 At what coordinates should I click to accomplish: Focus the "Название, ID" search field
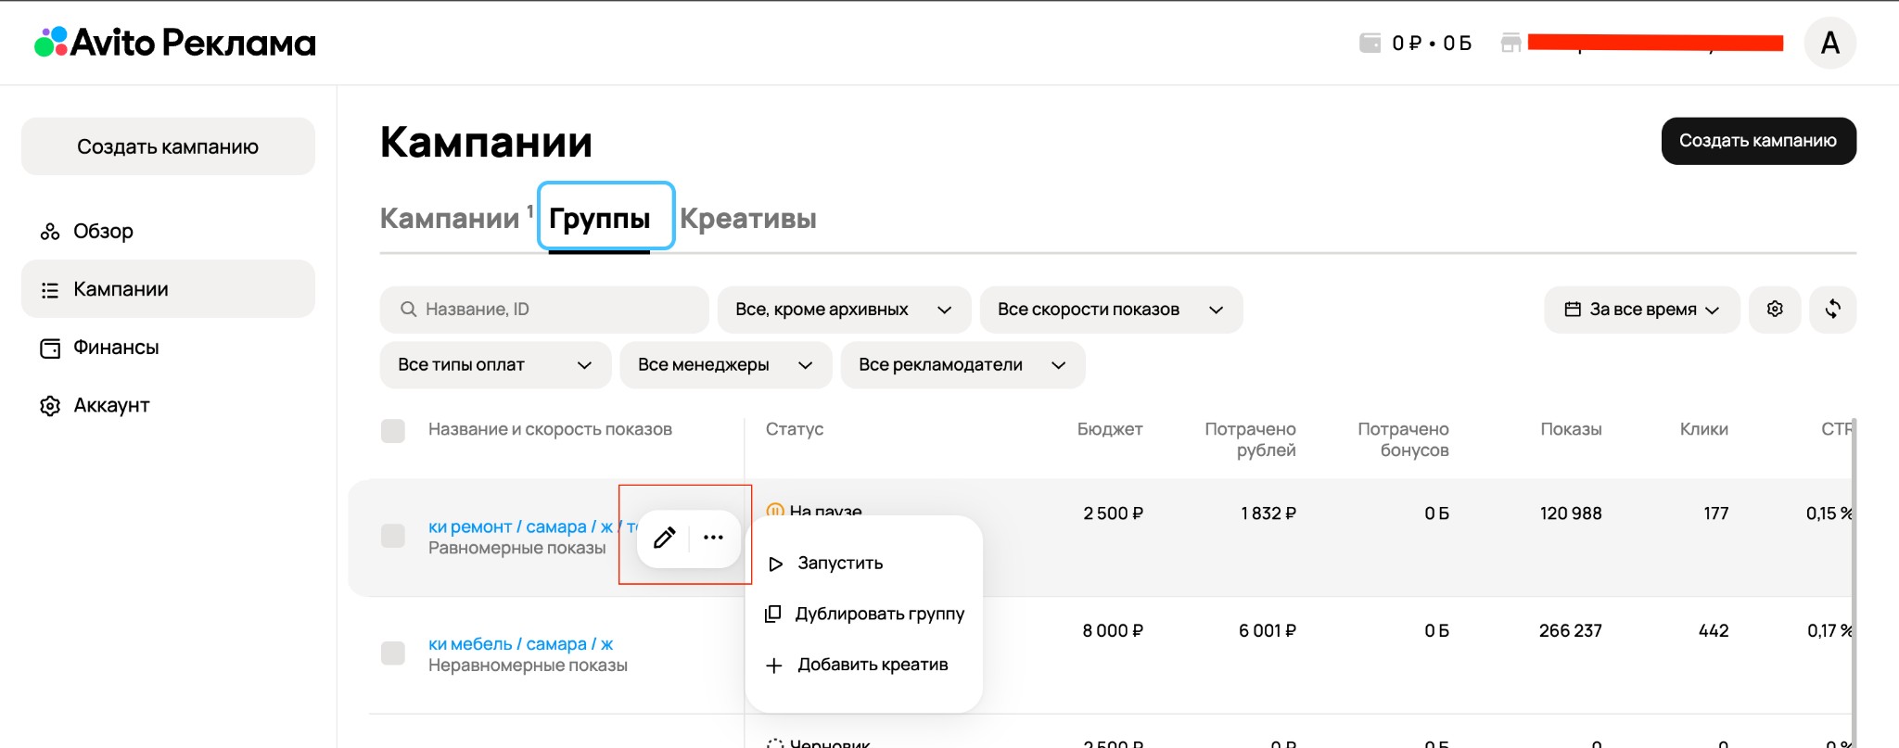point(556,310)
